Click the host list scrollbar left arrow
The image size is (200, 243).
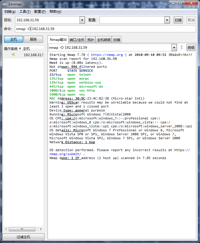(6, 229)
